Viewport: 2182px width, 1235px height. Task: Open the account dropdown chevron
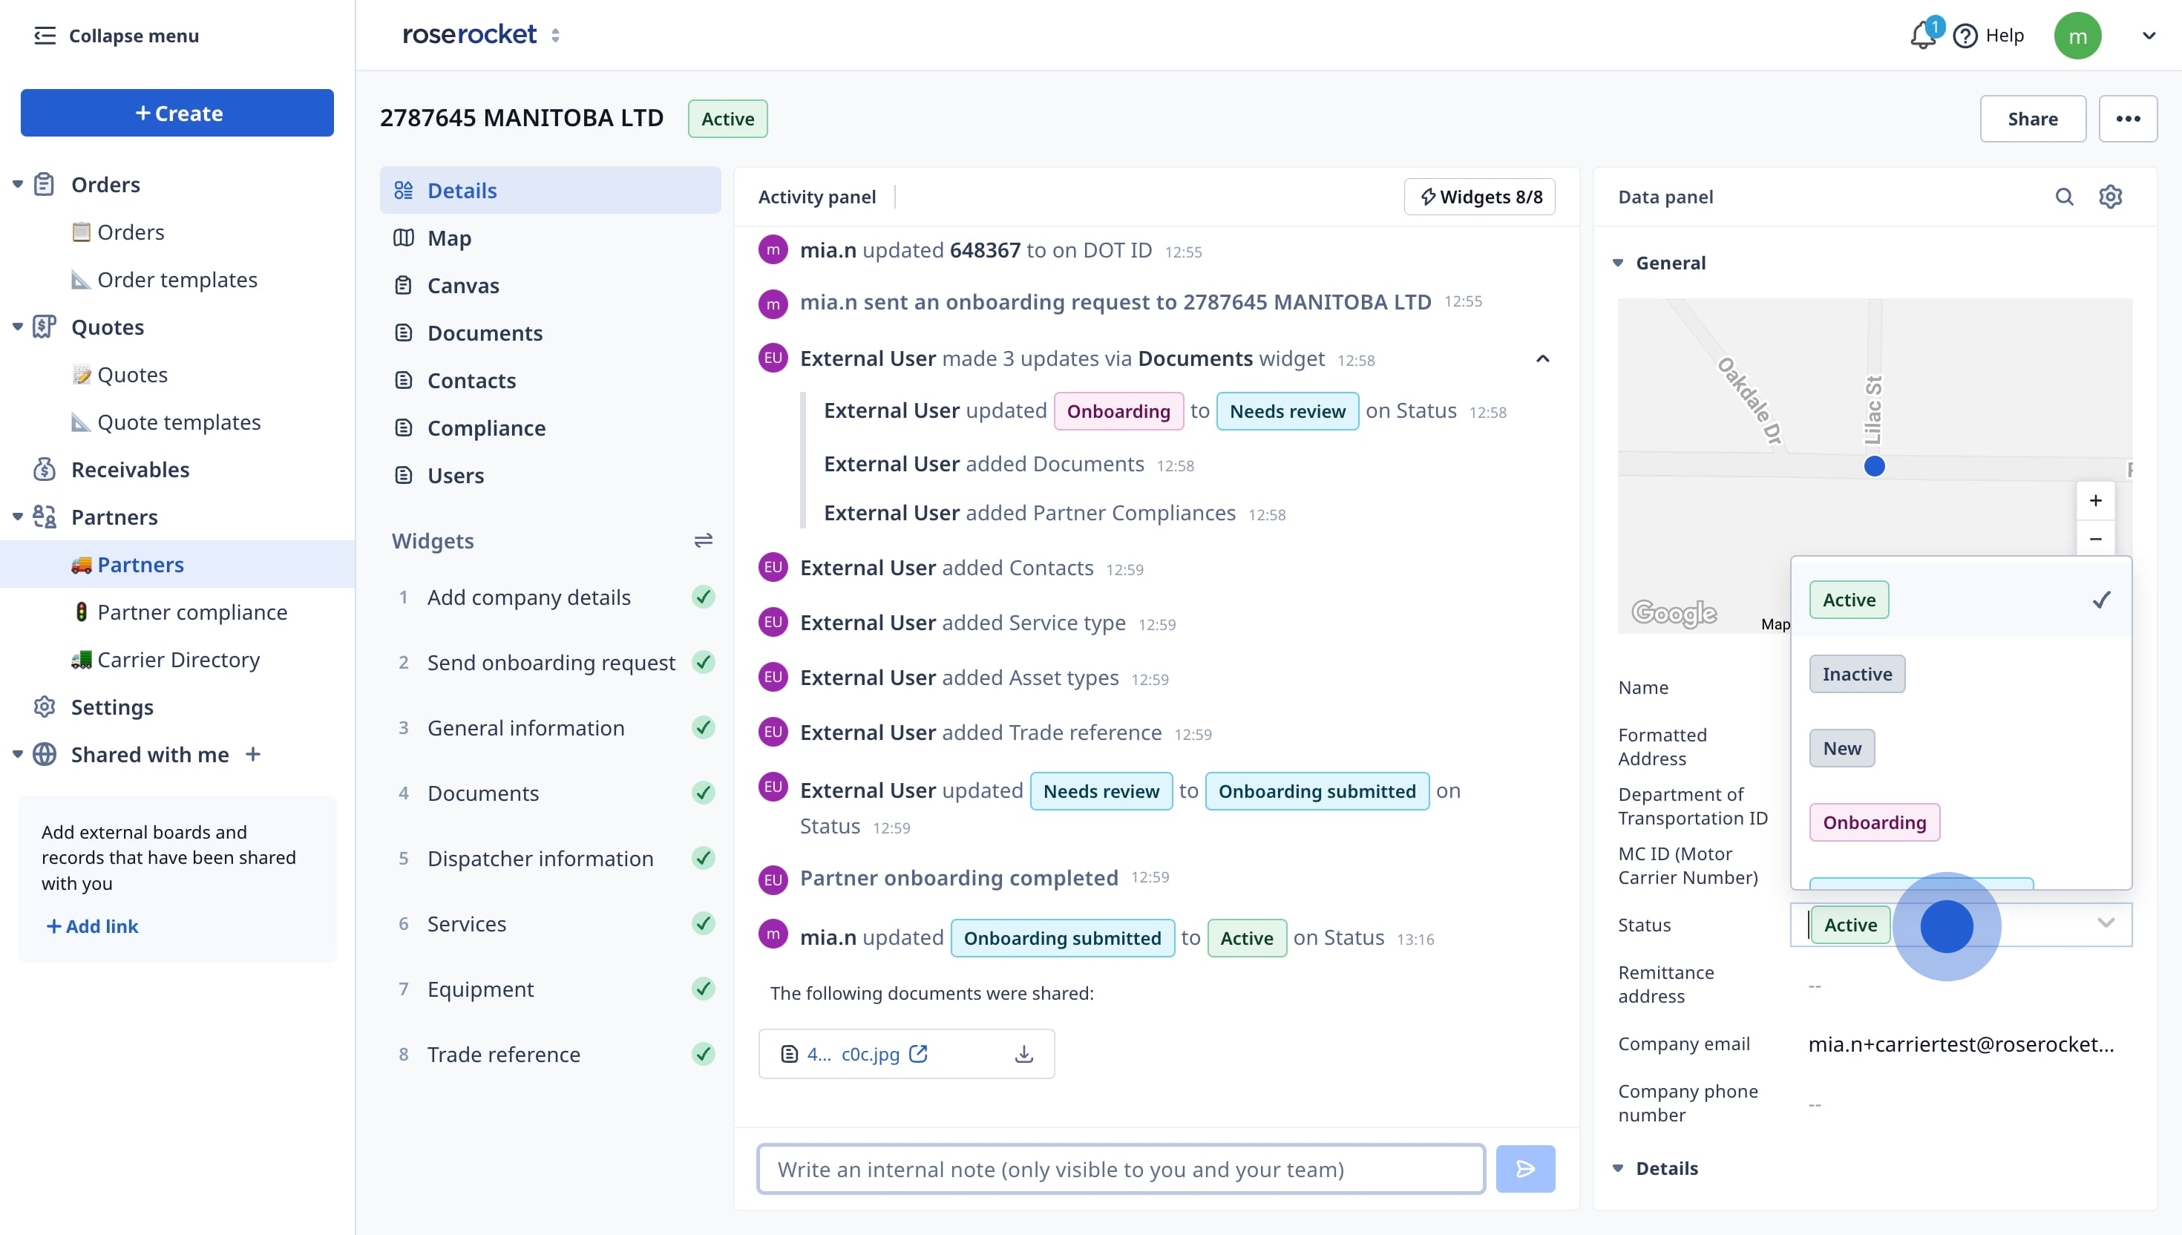2149,36
